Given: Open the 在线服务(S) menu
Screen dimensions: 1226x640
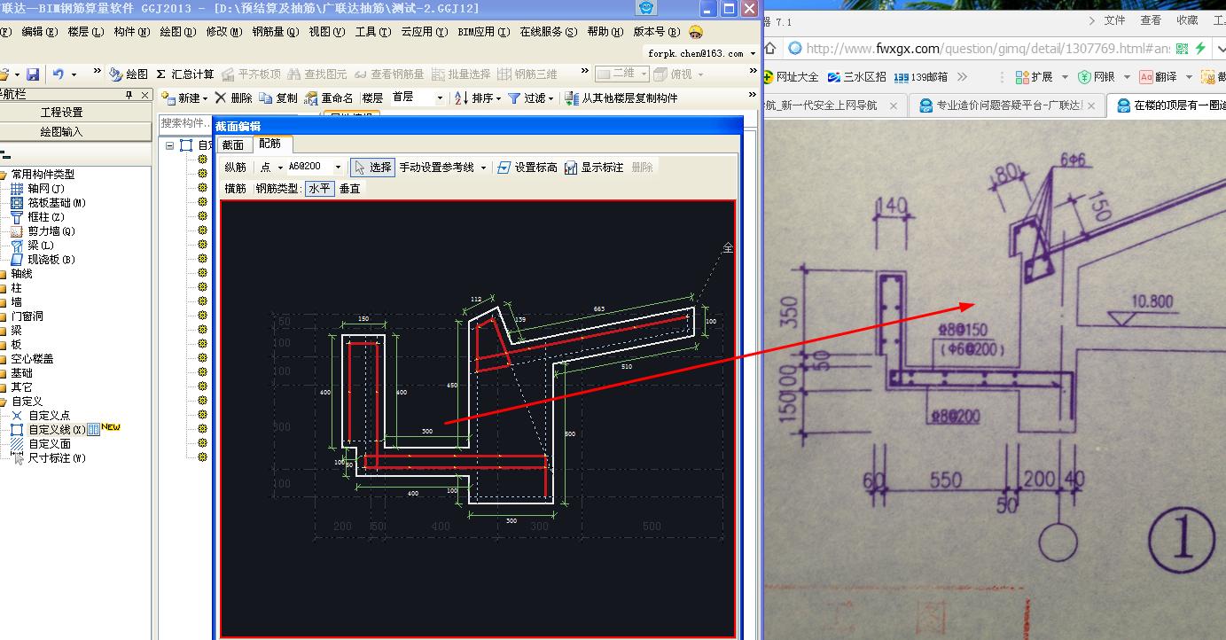Looking at the screenshot, I should (547, 32).
